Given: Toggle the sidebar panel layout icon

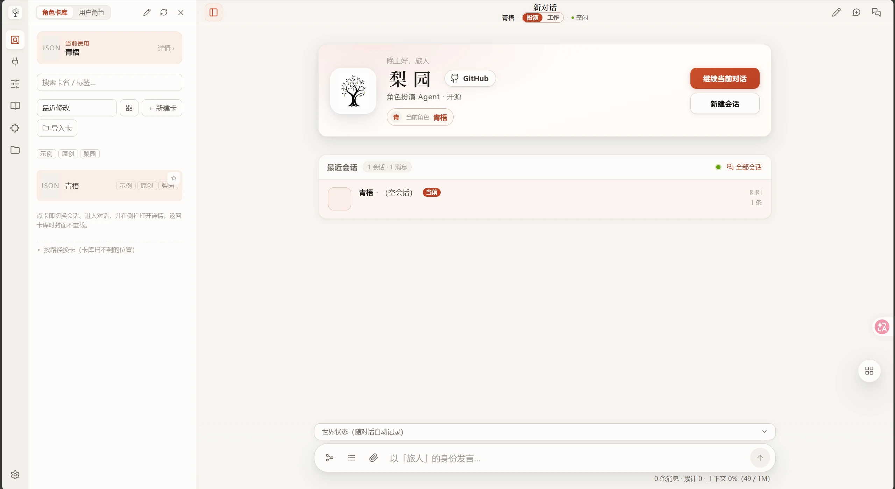Looking at the screenshot, I should [213, 13].
